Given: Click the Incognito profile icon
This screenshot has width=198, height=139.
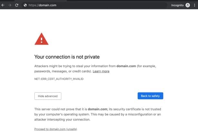Looking at the screenshot, I should click(188, 5).
